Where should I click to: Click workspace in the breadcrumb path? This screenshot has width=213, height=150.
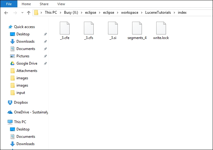(130, 13)
